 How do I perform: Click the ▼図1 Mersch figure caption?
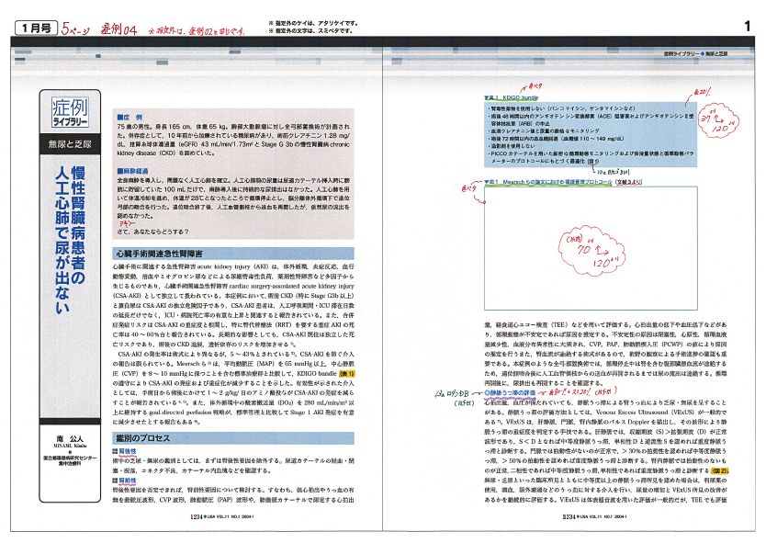(561, 181)
